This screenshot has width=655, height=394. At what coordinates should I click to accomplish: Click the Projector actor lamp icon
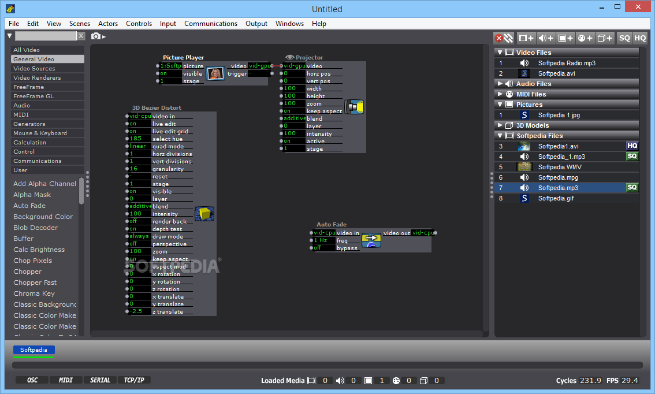[x=354, y=107]
